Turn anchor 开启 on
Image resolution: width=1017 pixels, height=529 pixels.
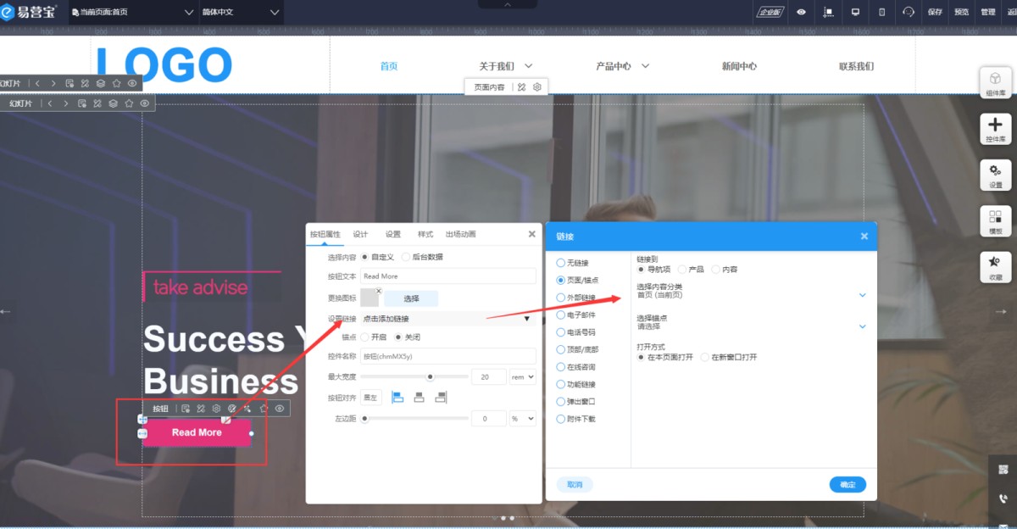click(373, 337)
